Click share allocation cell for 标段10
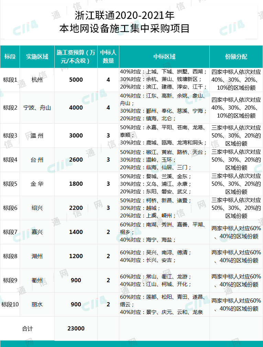Viewport: 263px width, 347px height. point(236,305)
